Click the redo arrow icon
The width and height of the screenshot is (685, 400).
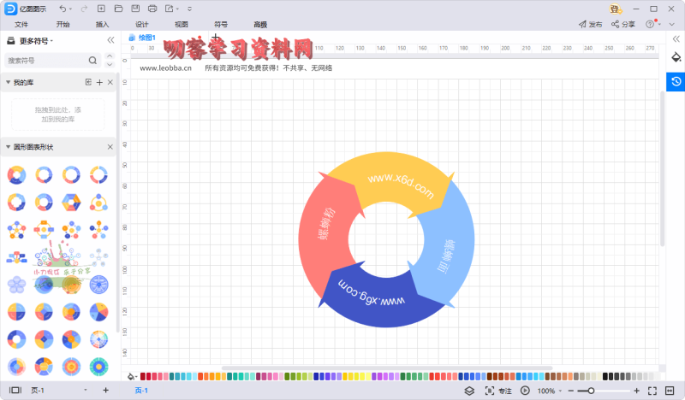click(x=84, y=9)
